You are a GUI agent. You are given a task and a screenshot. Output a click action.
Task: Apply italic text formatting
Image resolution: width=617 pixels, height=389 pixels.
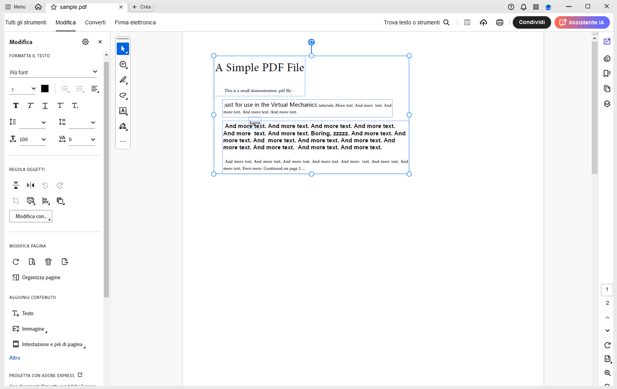tap(30, 105)
